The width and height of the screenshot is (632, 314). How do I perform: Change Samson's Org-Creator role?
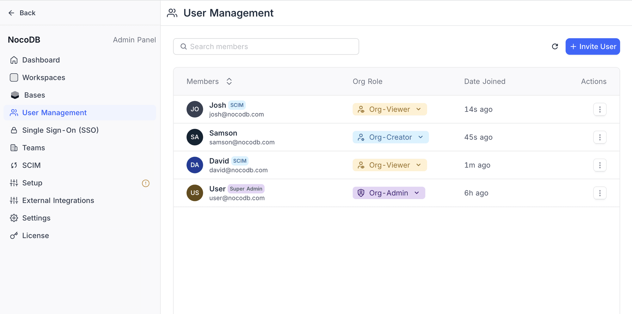pos(390,137)
